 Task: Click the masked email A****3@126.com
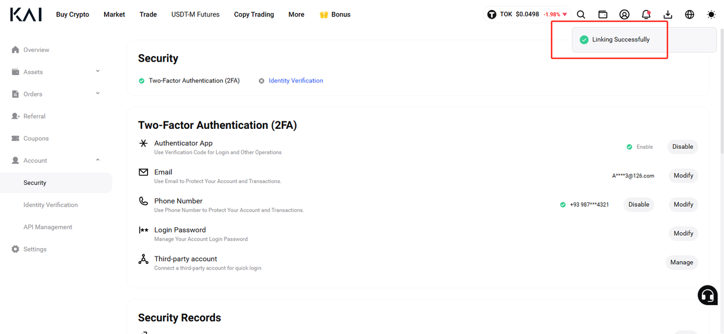click(x=633, y=176)
